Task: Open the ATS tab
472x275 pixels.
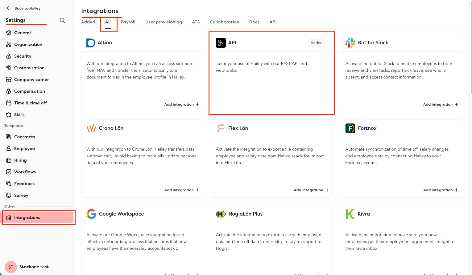Action: point(196,22)
